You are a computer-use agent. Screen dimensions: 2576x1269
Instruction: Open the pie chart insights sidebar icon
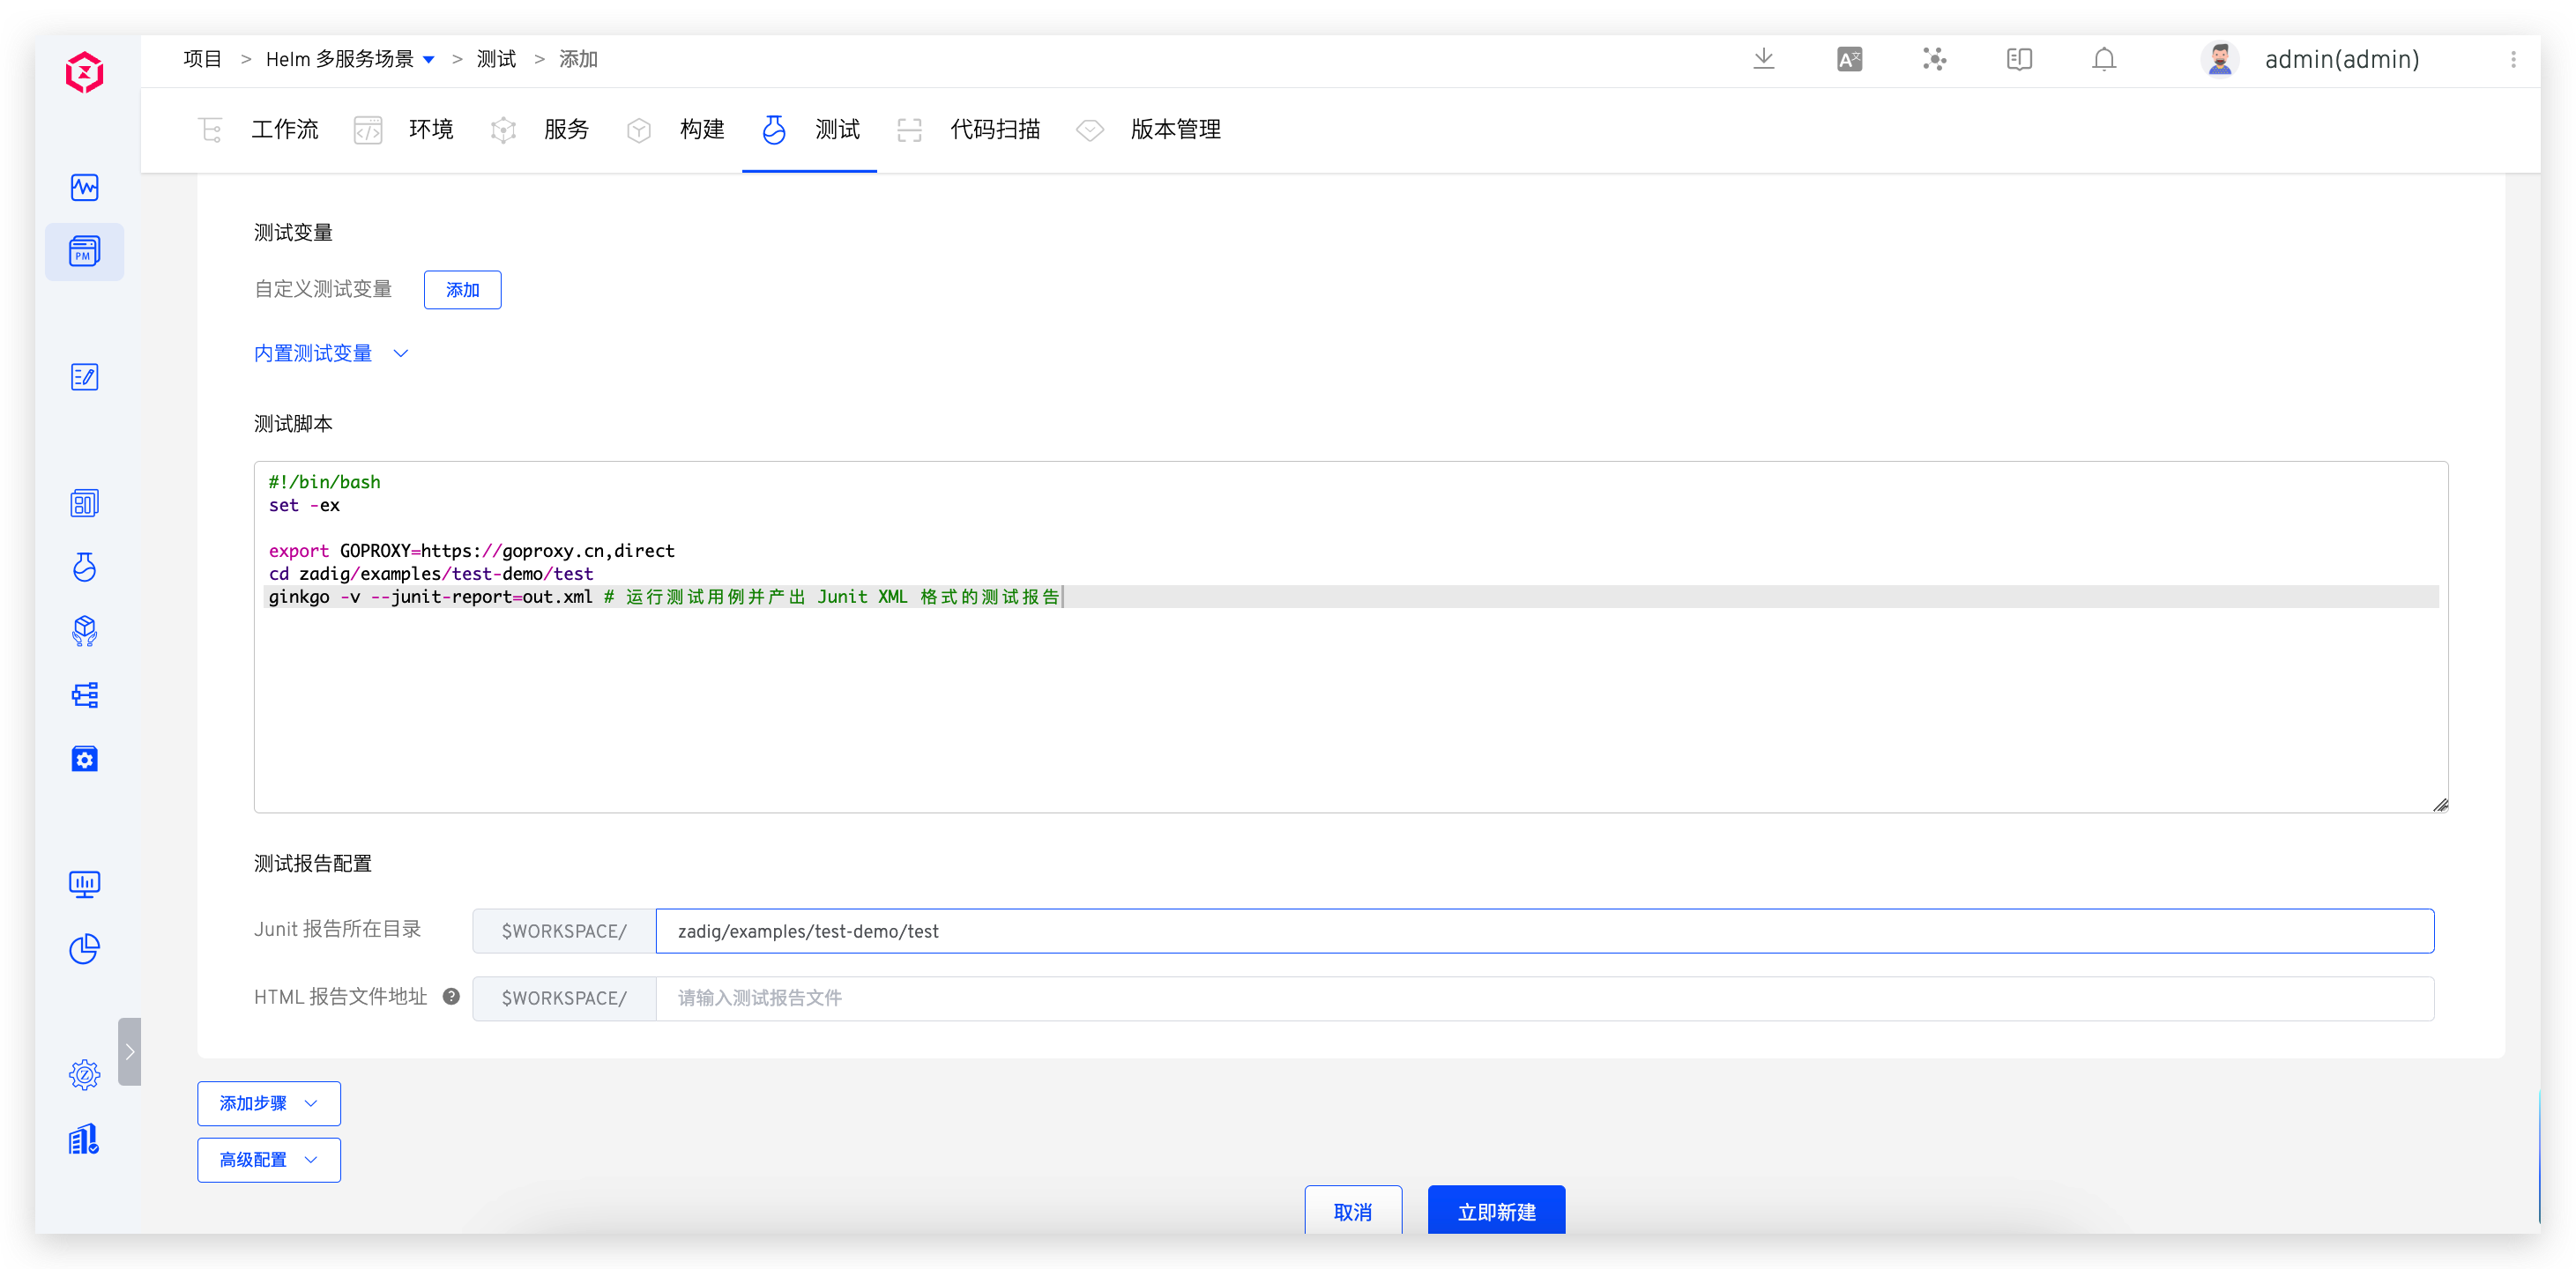85,949
